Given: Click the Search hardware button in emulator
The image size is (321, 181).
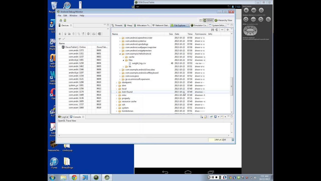Looking at the screenshot, I should point(268,19).
